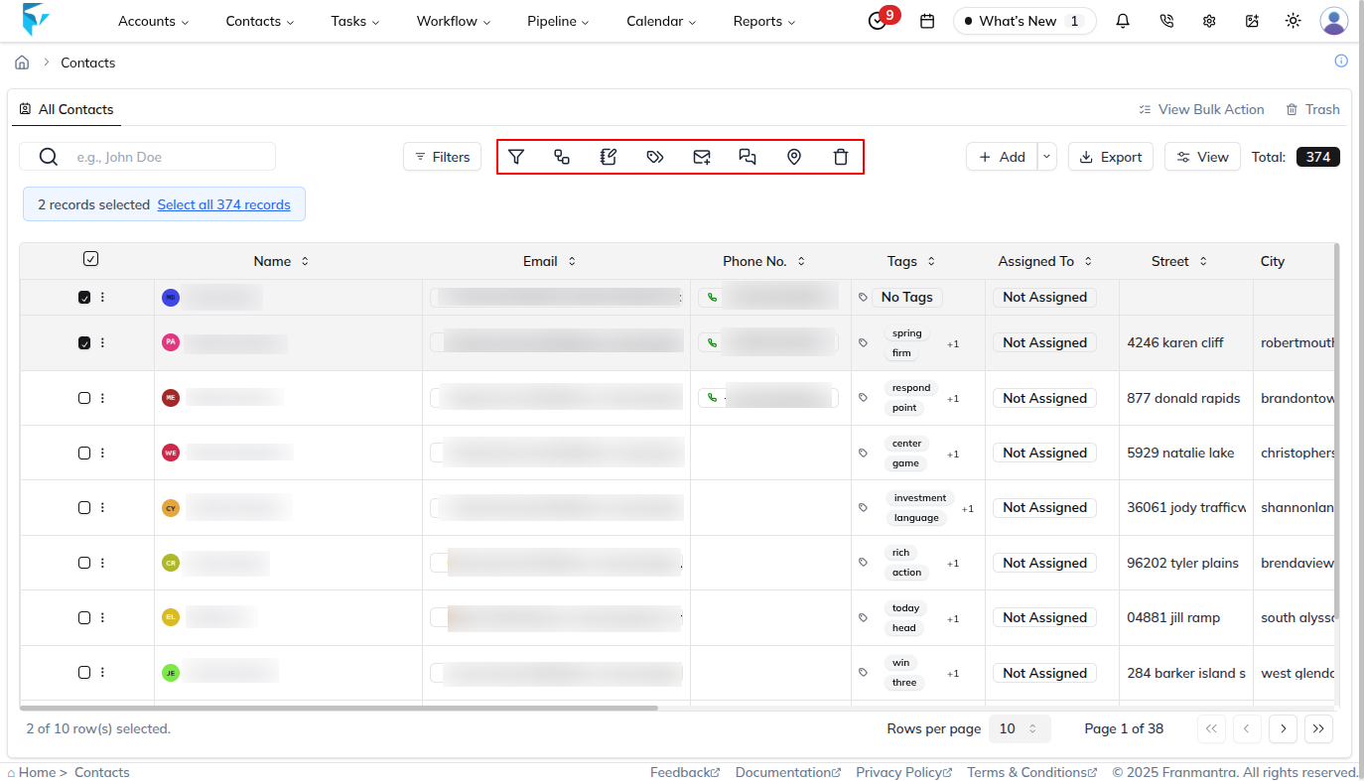
Task: Sort by the Email column header
Action: [549, 261]
